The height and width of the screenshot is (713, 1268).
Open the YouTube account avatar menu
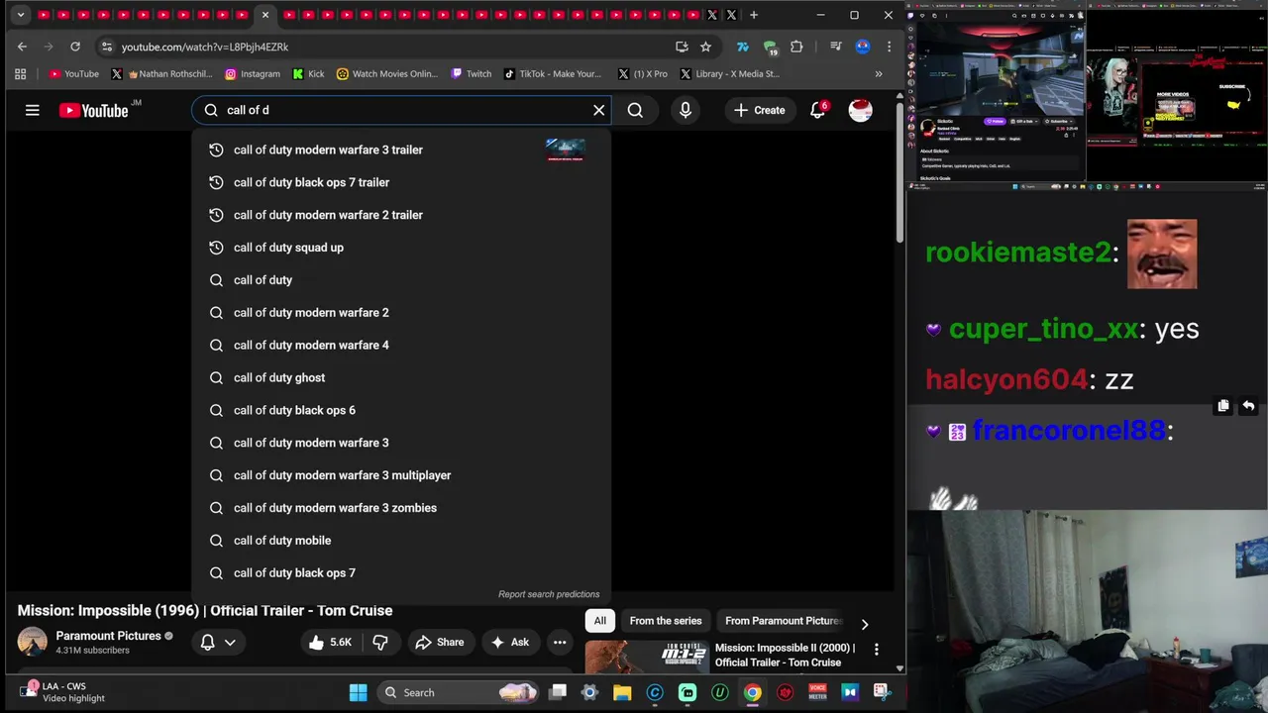pyautogui.click(x=860, y=110)
